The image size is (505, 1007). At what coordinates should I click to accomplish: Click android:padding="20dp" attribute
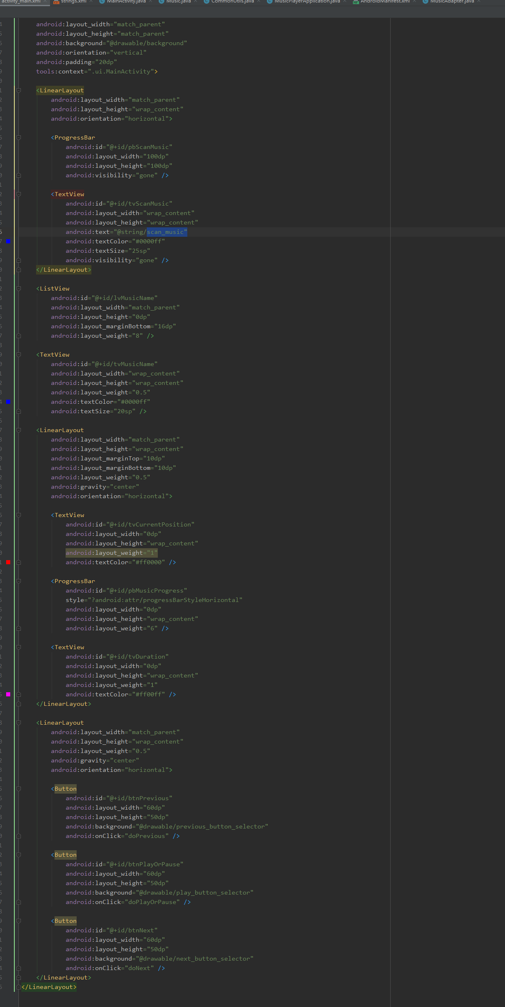point(77,62)
